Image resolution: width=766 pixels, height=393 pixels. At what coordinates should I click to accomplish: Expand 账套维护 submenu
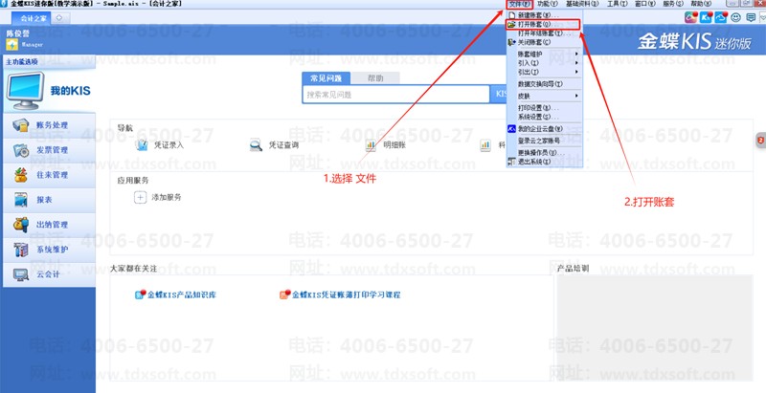(544, 55)
